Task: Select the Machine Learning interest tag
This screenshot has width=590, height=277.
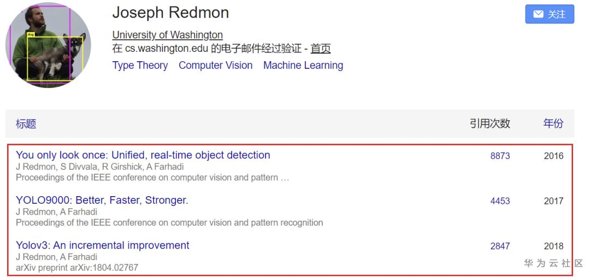Action: point(303,66)
